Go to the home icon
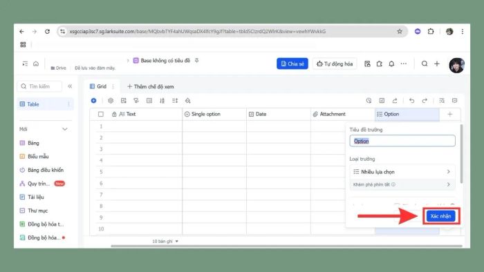The height and width of the screenshot is (272, 484). tap(36, 64)
